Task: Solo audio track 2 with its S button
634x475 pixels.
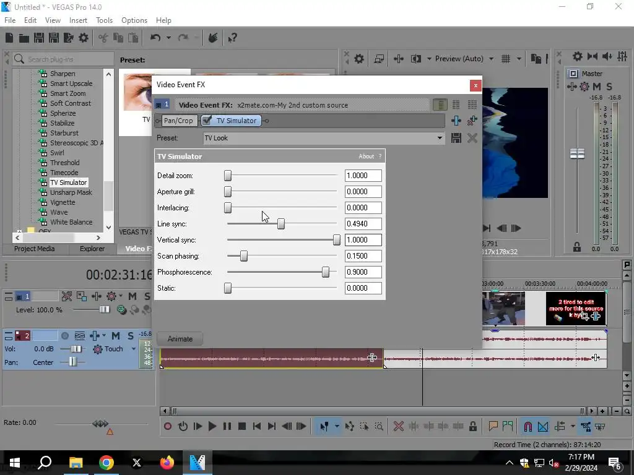Action: pyautogui.click(x=131, y=336)
